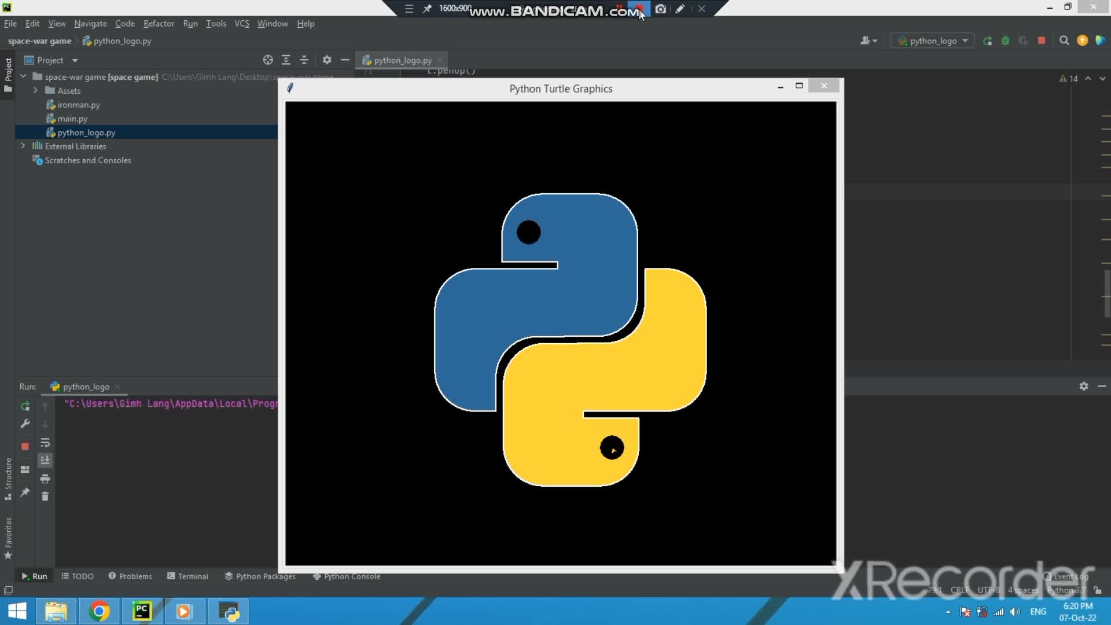
Task: Expand the External Libraries node
Action: tap(23, 146)
